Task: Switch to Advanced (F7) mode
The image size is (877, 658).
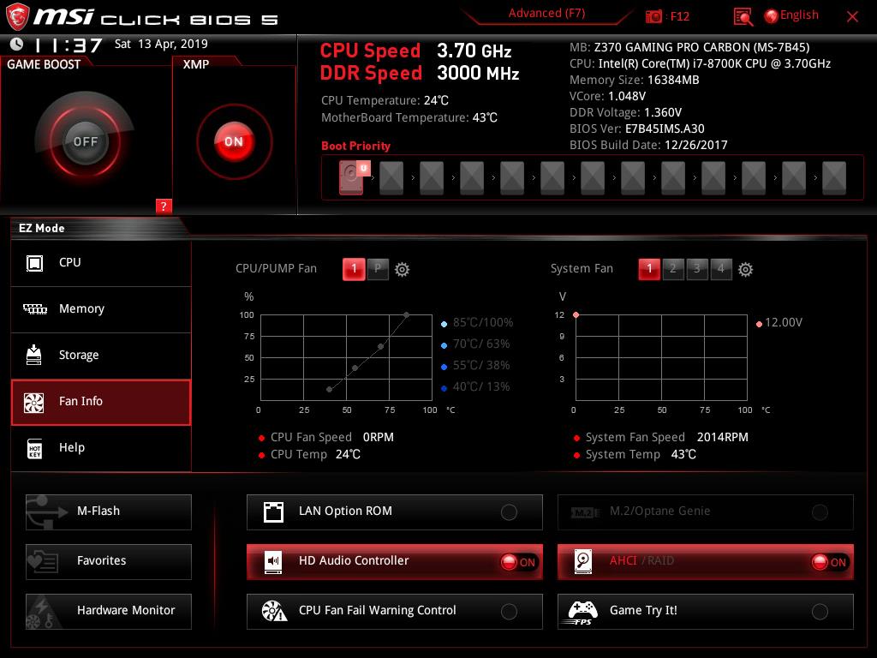Action: click(546, 14)
